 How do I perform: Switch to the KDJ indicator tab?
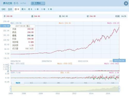45,83
